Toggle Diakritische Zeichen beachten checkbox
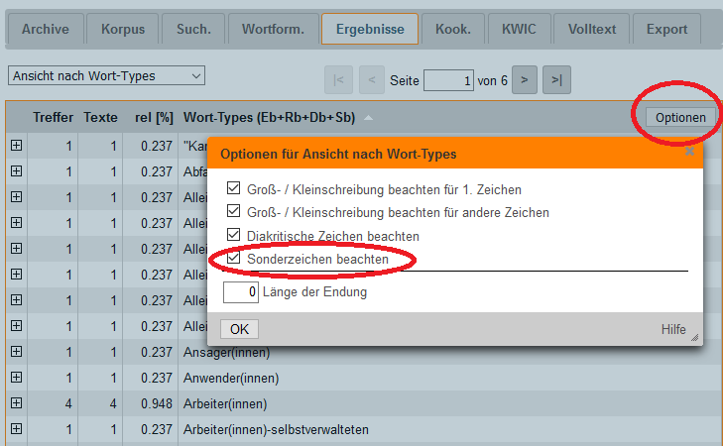The image size is (723, 446). pyautogui.click(x=233, y=235)
